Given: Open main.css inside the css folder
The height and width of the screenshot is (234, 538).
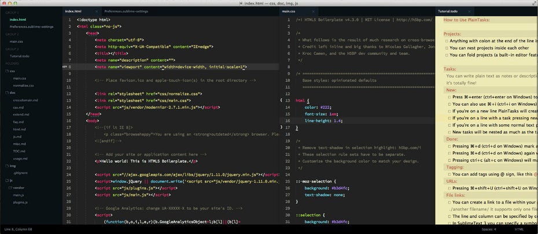Looking at the screenshot, I should coord(20,78).
